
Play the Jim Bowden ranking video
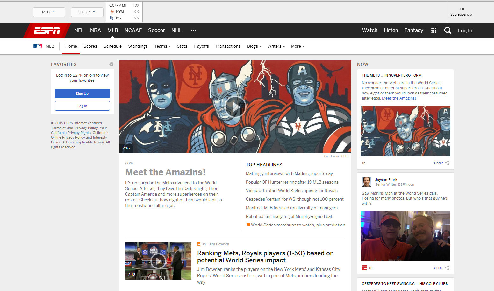[158, 261]
